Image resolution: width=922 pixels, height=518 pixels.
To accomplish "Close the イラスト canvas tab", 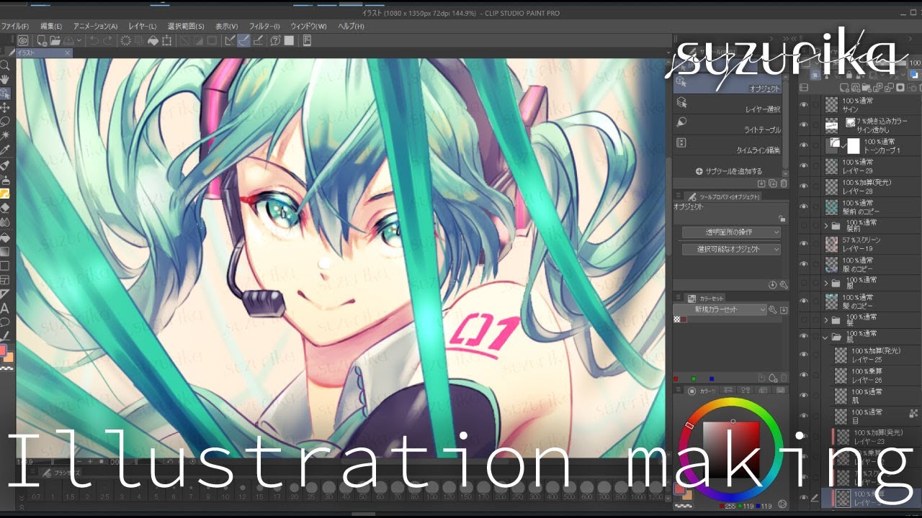I will click(68, 53).
